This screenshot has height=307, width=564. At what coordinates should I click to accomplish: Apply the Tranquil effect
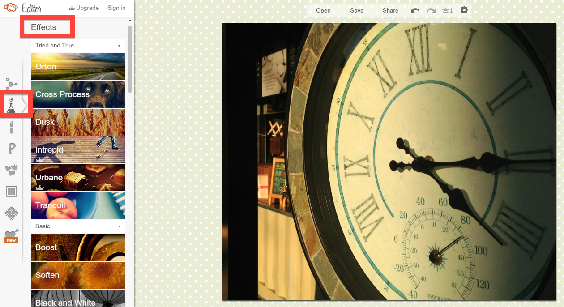78,205
